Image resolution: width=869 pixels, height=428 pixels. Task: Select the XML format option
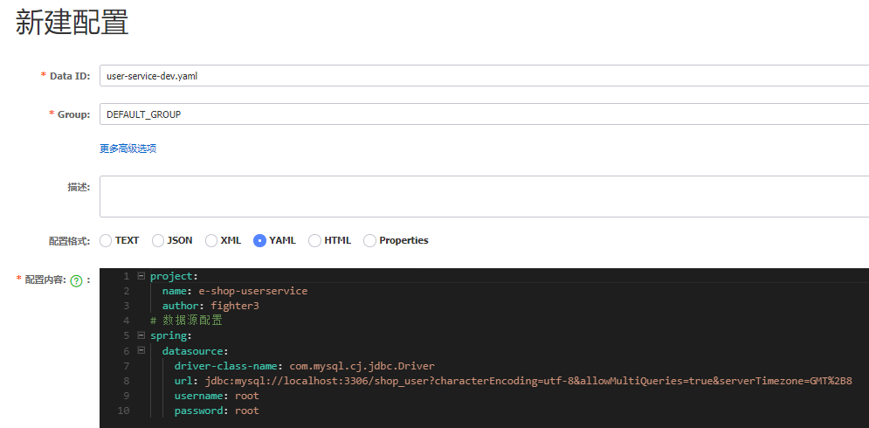211,240
